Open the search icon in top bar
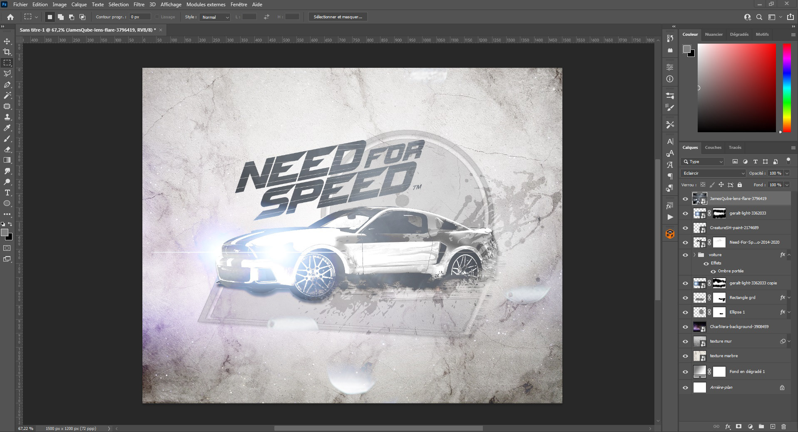 click(x=759, y=17)
